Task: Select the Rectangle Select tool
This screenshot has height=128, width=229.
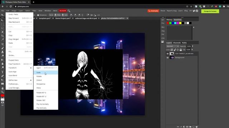Action: tap(3, 24)
